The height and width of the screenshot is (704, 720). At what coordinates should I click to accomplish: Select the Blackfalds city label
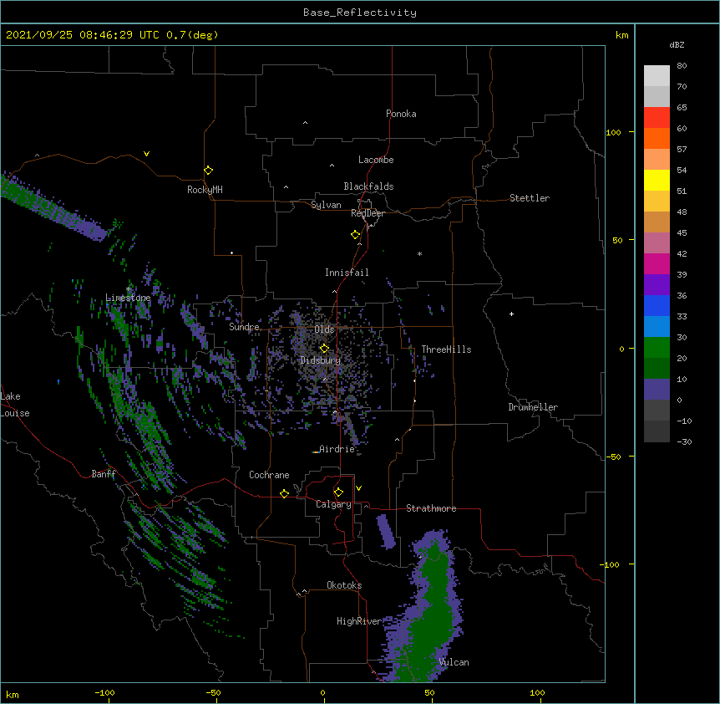coord(368,186)
